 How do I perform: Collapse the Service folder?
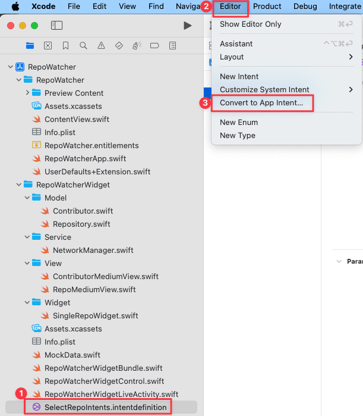(x=27, y=237)
